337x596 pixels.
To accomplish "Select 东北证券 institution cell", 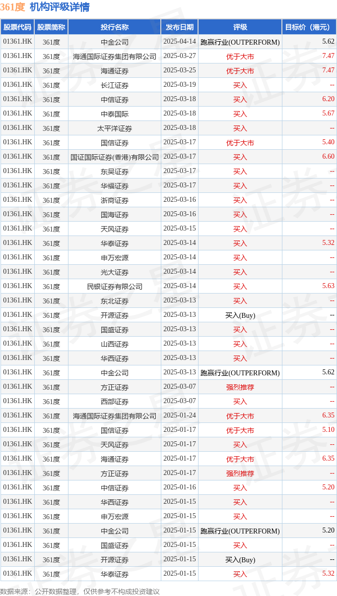I will (115, 301).
